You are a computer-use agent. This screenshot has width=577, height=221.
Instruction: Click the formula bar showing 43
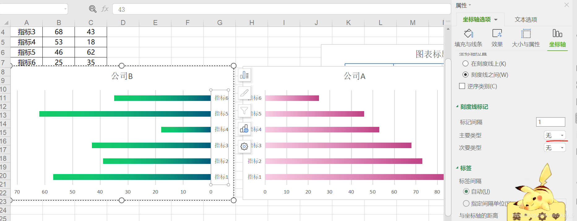pyautogui.click(x=282, y=9)
